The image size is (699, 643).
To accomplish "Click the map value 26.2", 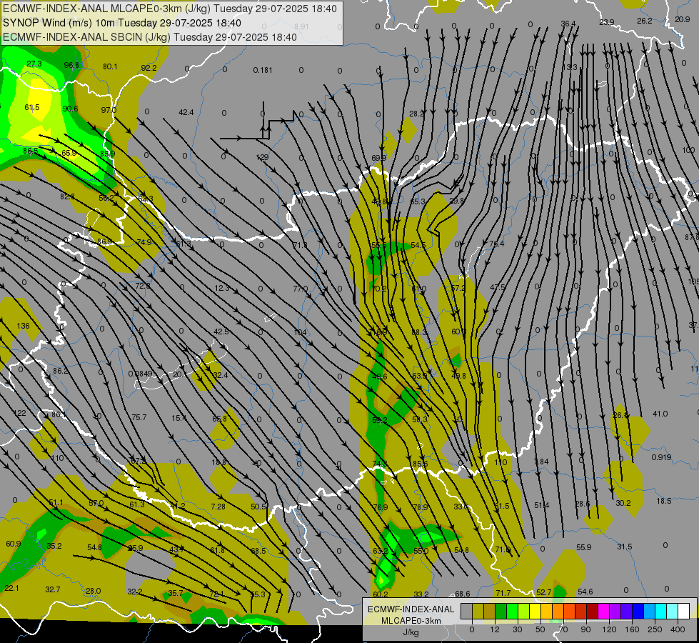I will pos(645,21).
